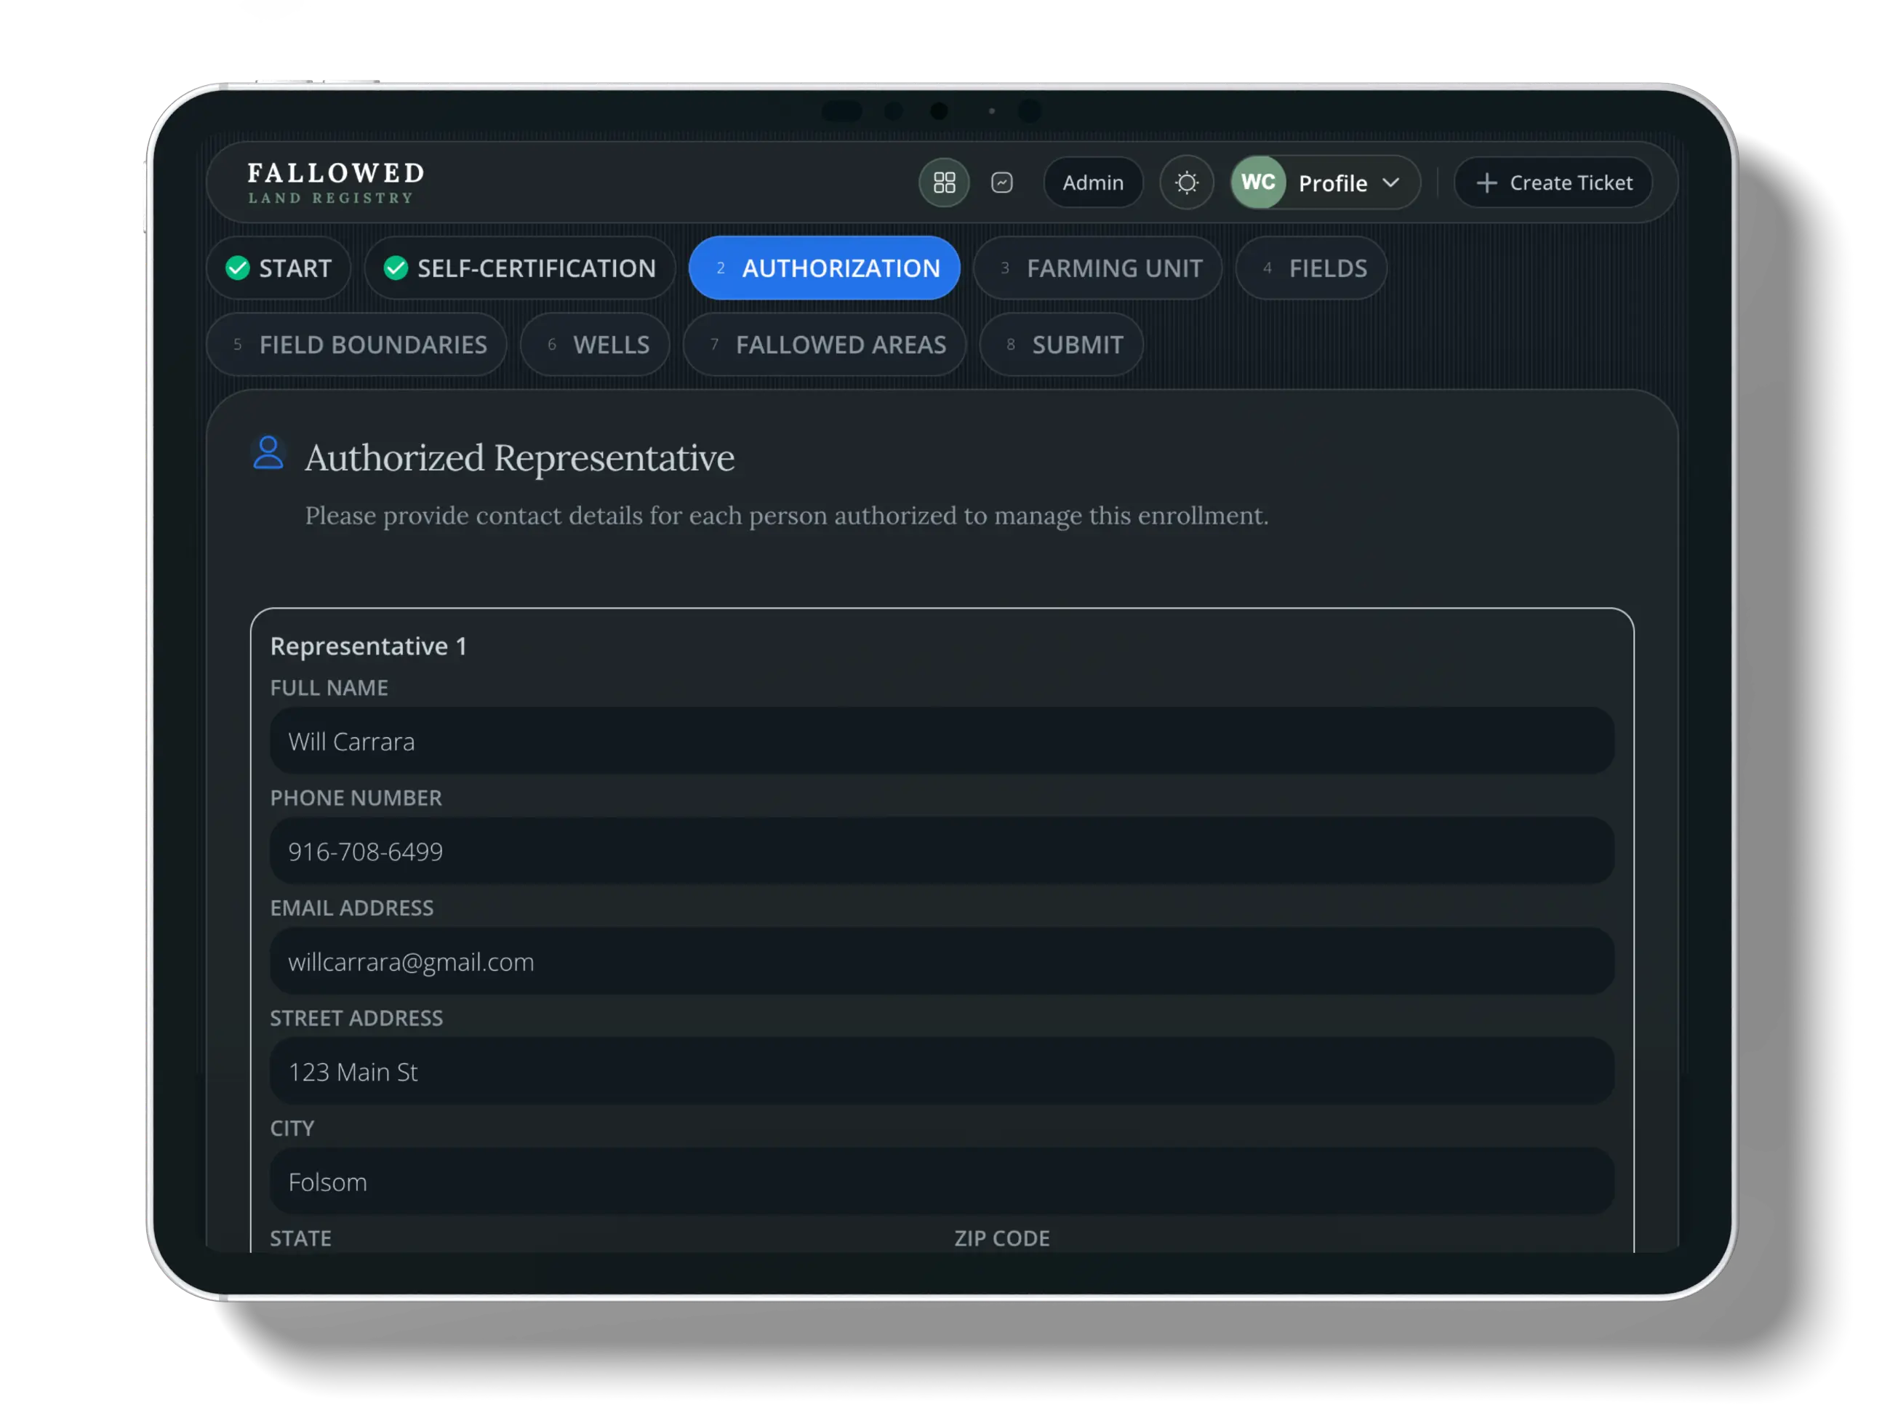Click the WC avatar badge
The image size is (1890, 1410).
pyautogui.click(x=1258, y=182)
